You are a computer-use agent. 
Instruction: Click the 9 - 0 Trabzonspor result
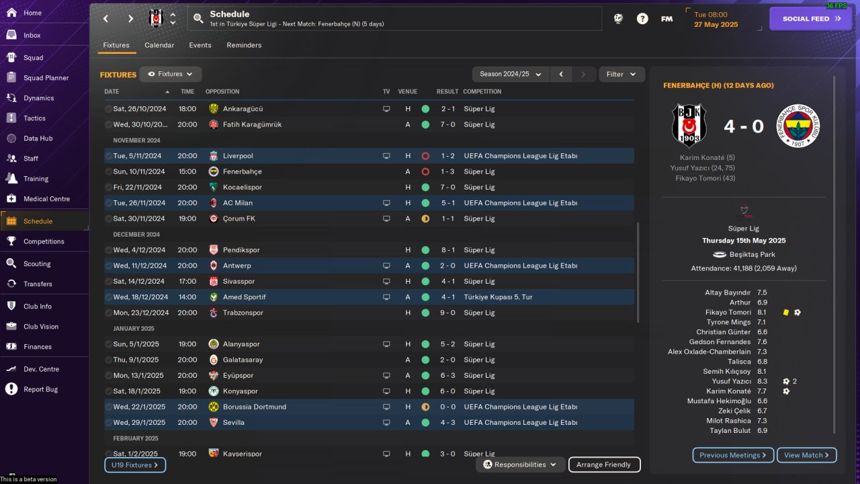point(448,313)
